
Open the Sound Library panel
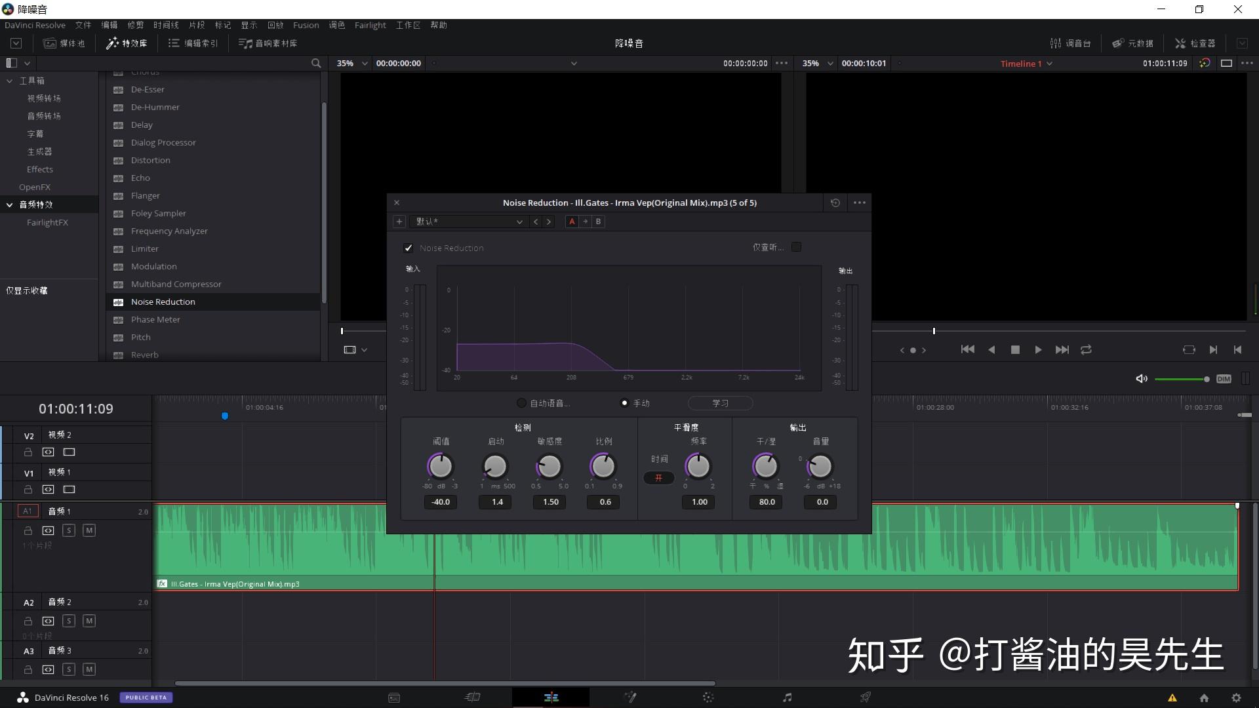pos(268,43)
